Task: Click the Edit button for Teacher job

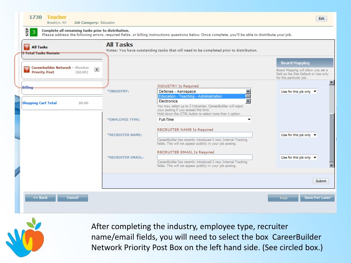Action: pyautogui.click(x=322, y=18)
